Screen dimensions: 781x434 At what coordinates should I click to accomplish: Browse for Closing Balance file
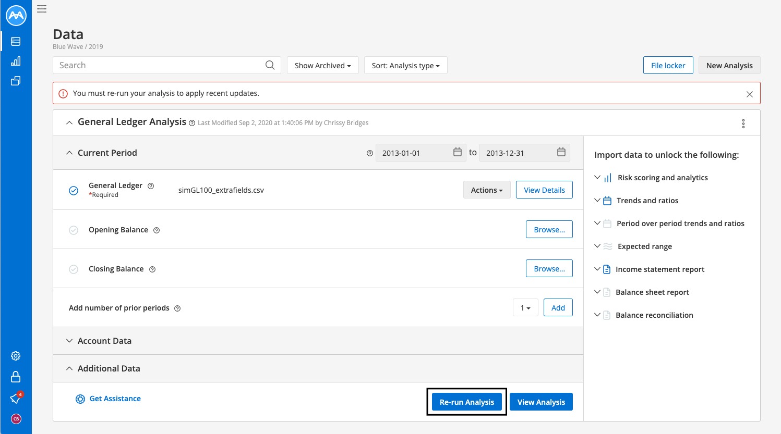tap(549, 268)
